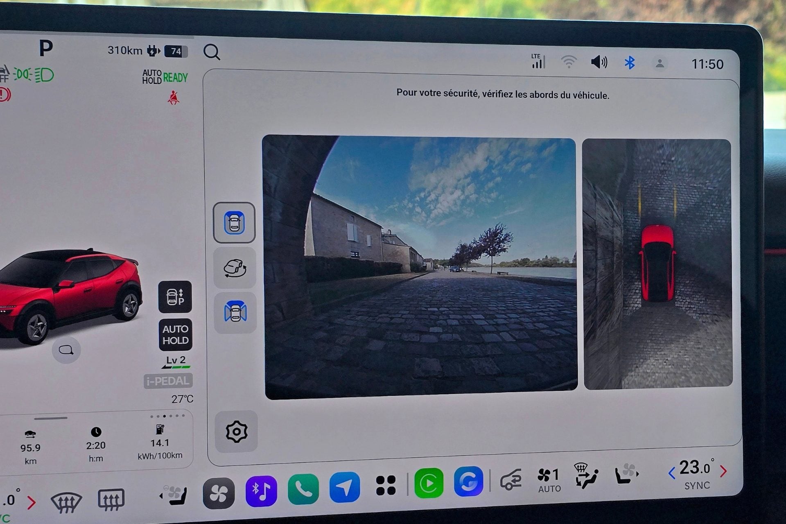Adjust fan speed AUTO control
786x524 pixels.
pos(549,481)
